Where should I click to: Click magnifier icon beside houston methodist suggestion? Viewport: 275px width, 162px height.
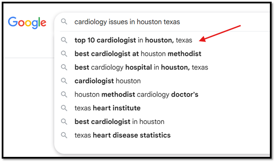coord(64,54)
